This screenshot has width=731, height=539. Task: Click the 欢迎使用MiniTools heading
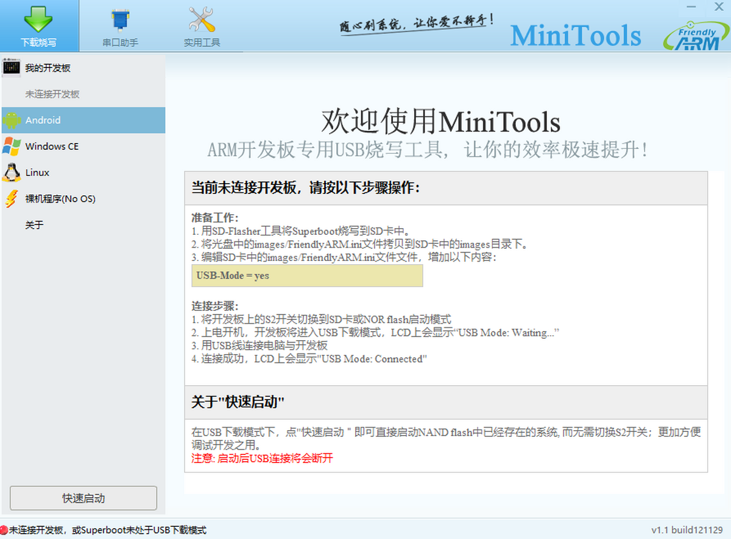pyautogui.click(x=440, y=121)
